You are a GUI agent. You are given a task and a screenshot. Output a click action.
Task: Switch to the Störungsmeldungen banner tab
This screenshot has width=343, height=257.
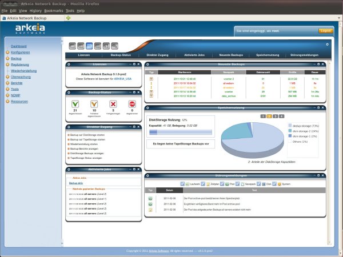[304, 55]
